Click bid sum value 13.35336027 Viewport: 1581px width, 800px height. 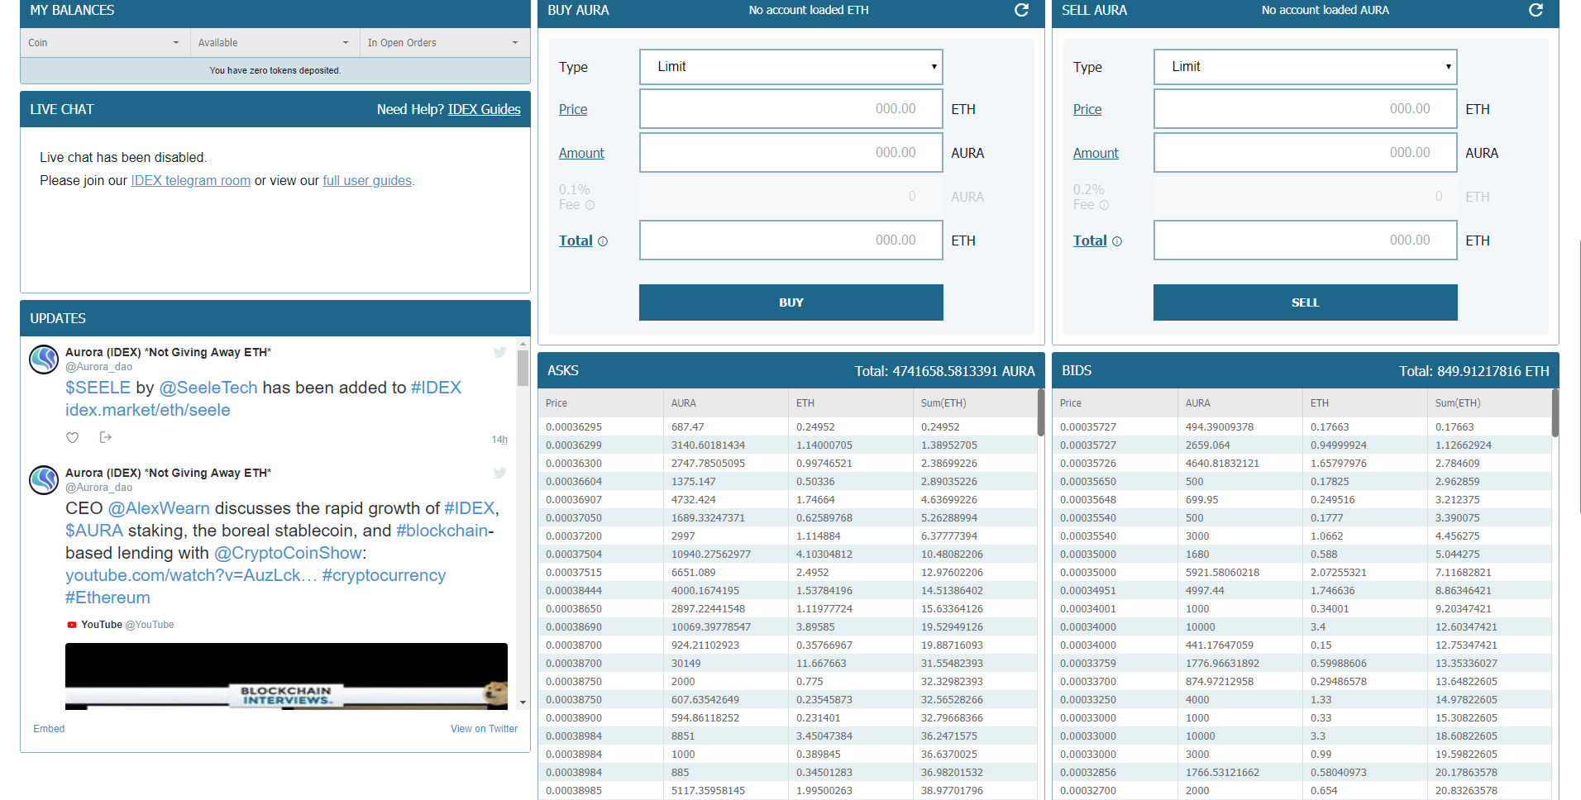(x=1466, y=664)
